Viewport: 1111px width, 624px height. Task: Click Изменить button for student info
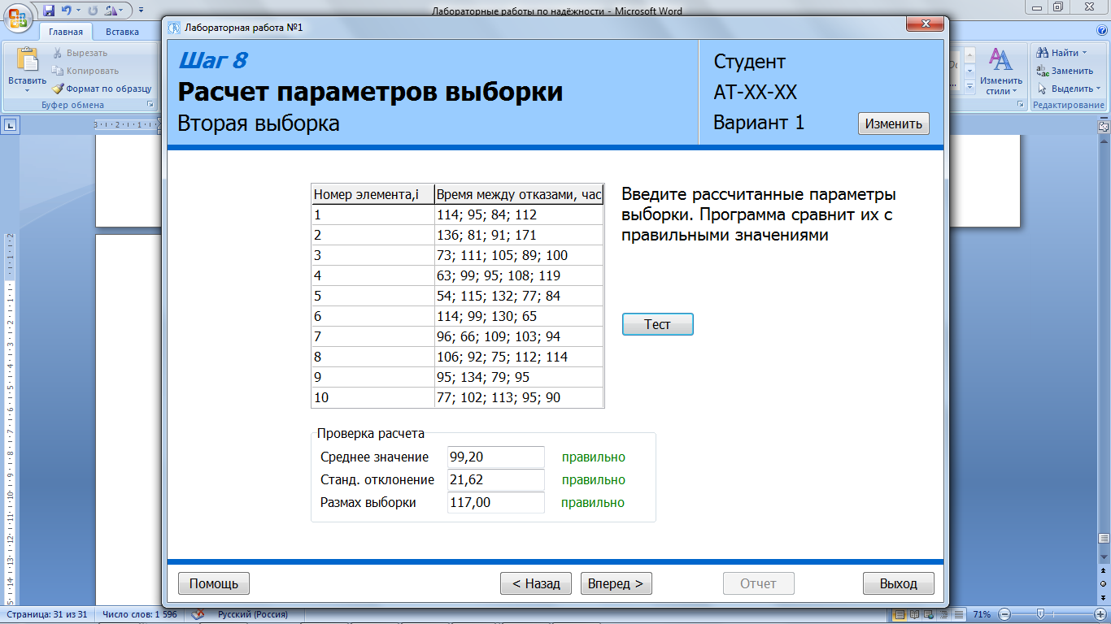[893, 123]
